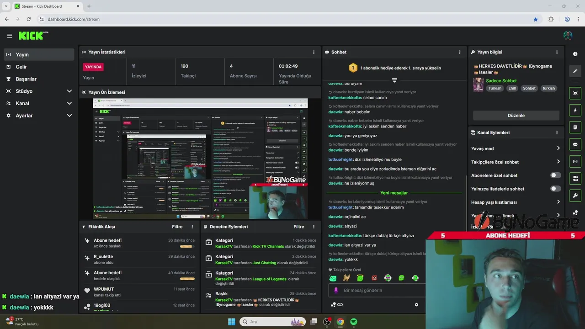The image size is (585, 329).
Task: Enable Yalnızca ifadelerle sohbet switch
Action: [555, 189]
